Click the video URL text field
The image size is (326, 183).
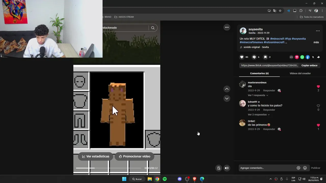coord(269,65)
